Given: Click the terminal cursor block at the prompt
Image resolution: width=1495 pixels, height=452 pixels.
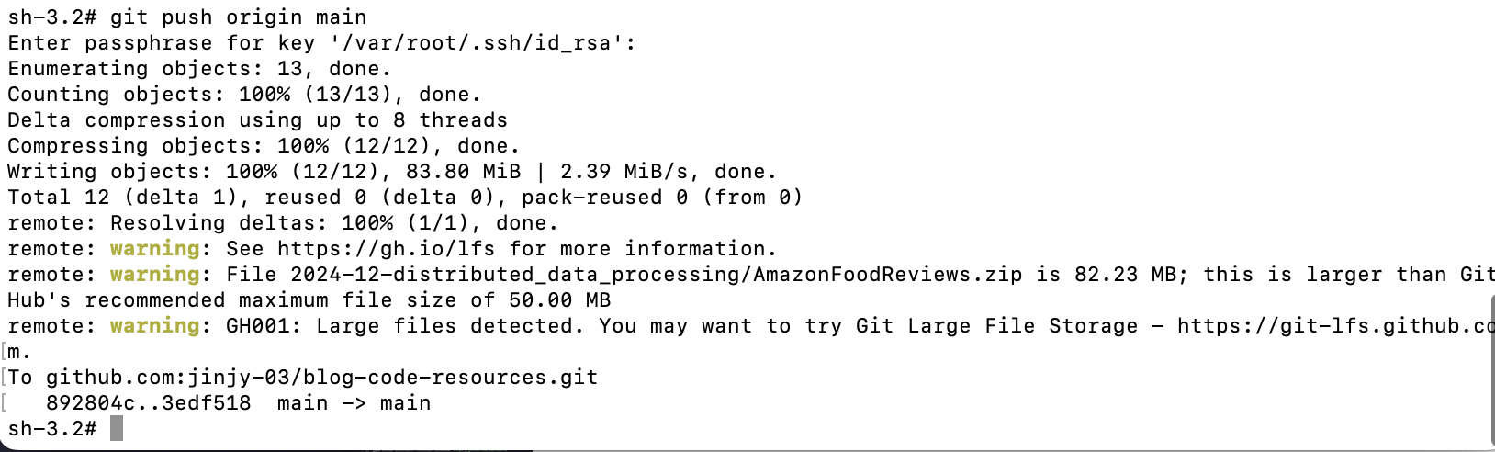Looking at the screenshot, I should (x=117, y=428).
